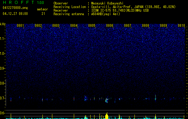Image resolution: width=188 pixels, height=119 pixels.
Task: Click the 'meteor' label above the count
Action: (x=42, y=9)
